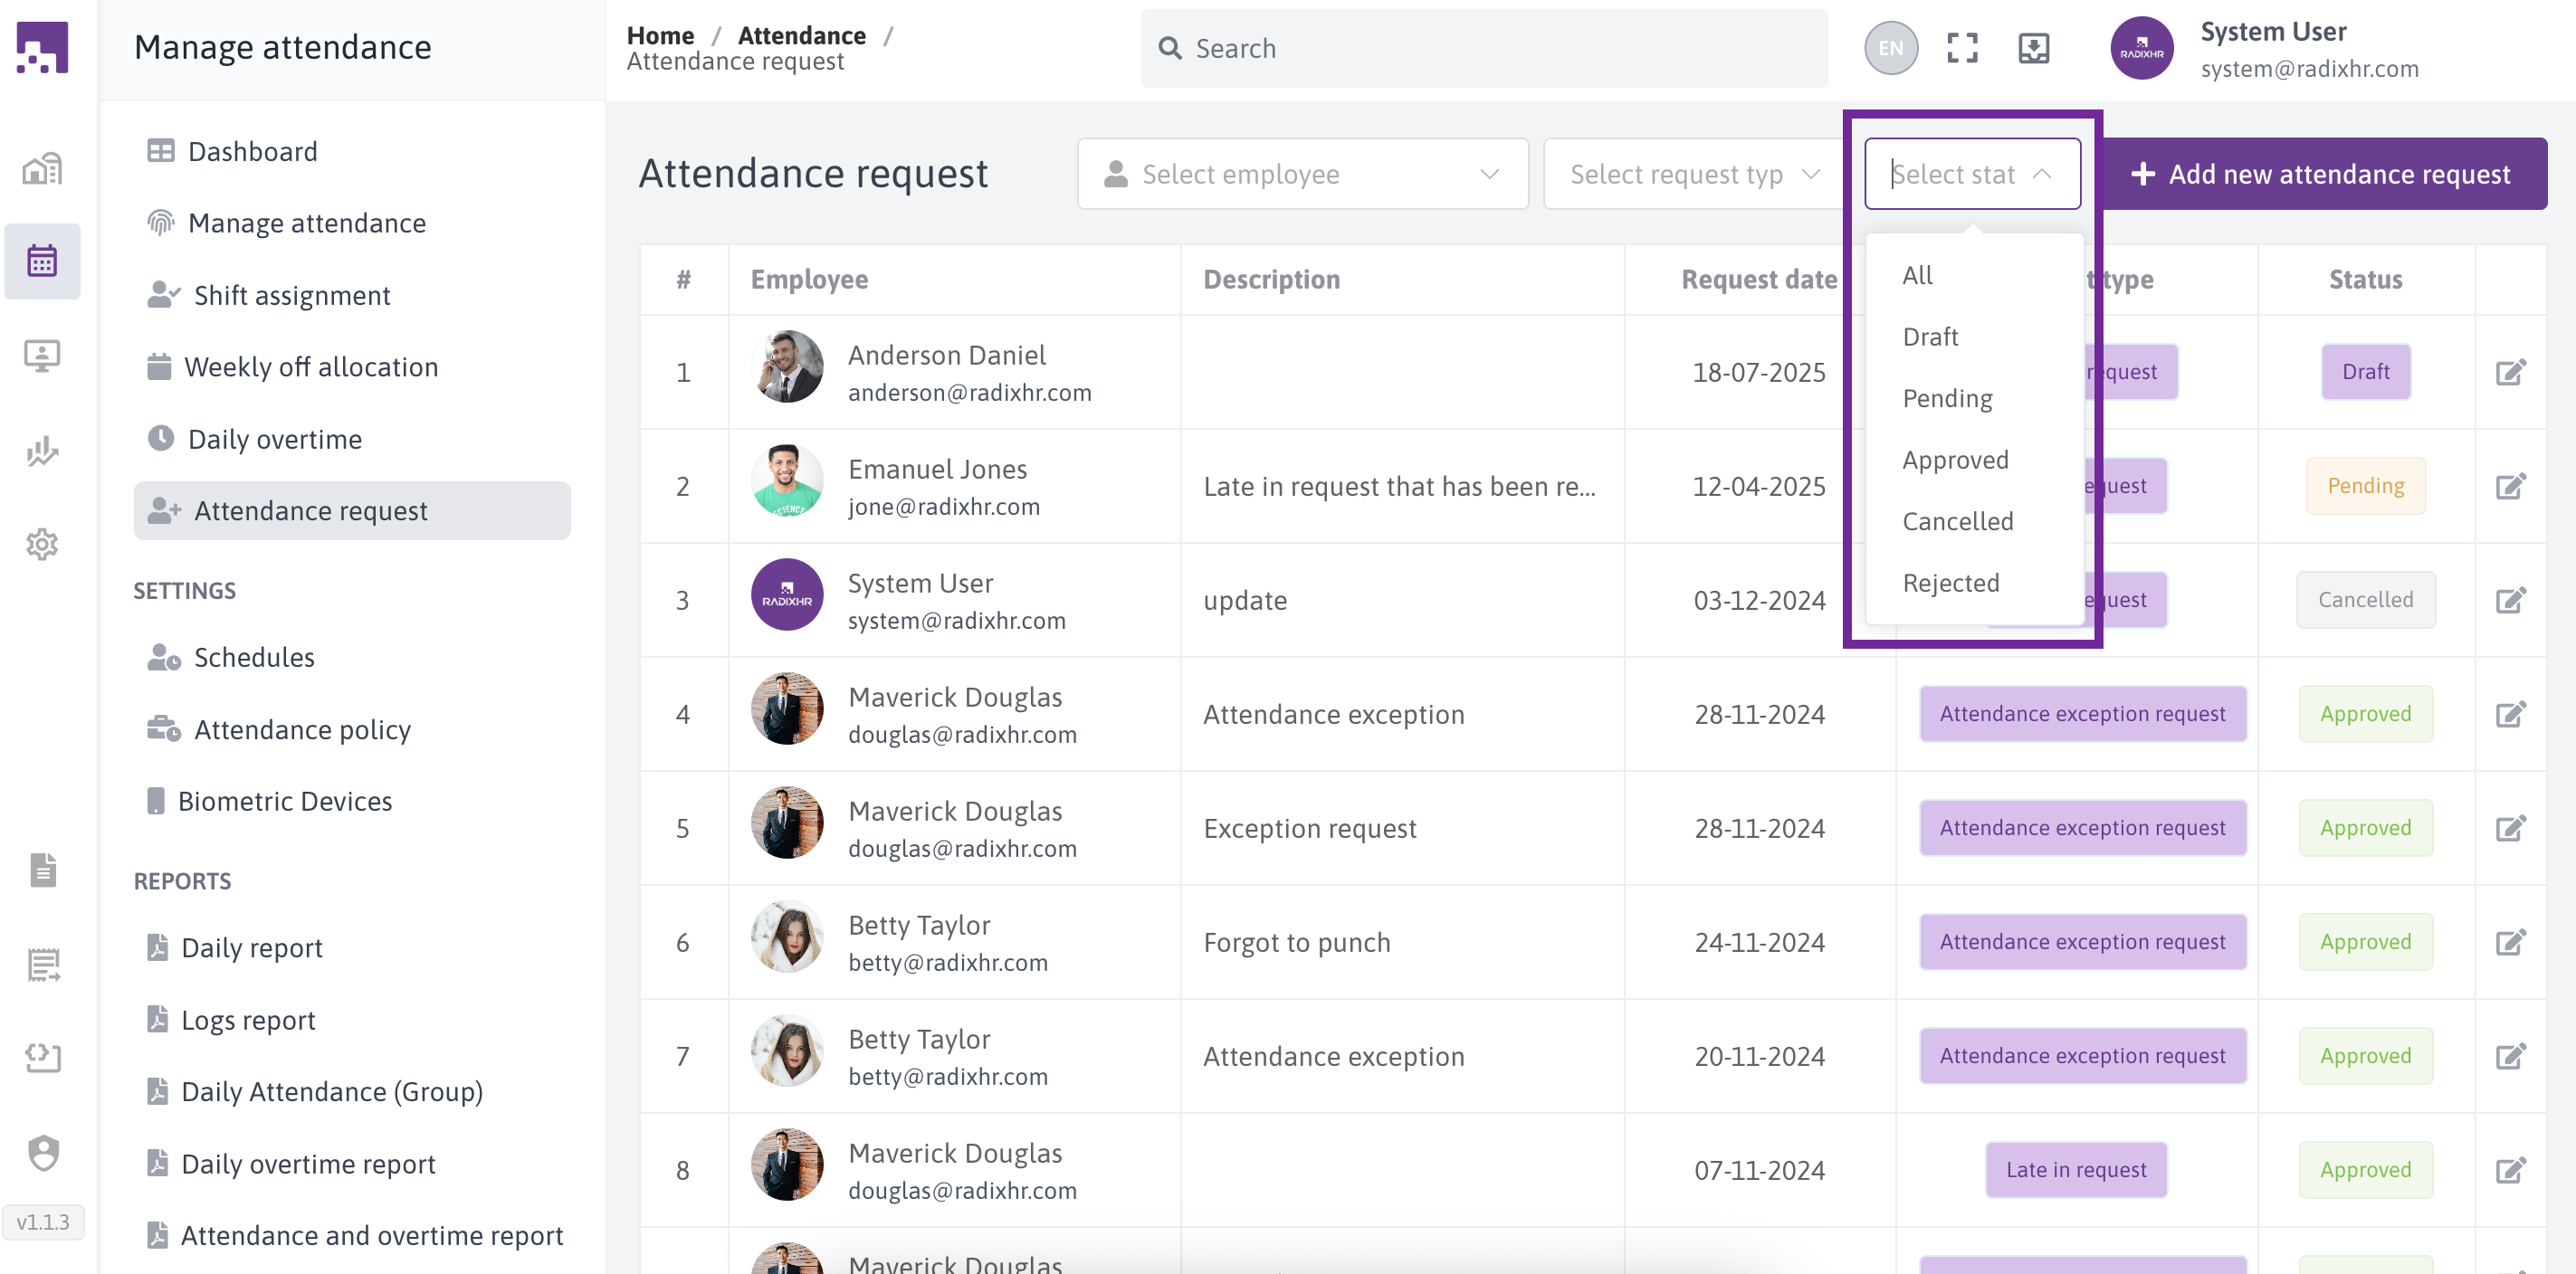Open the shield security icon in left rail

coord(42,1152)
